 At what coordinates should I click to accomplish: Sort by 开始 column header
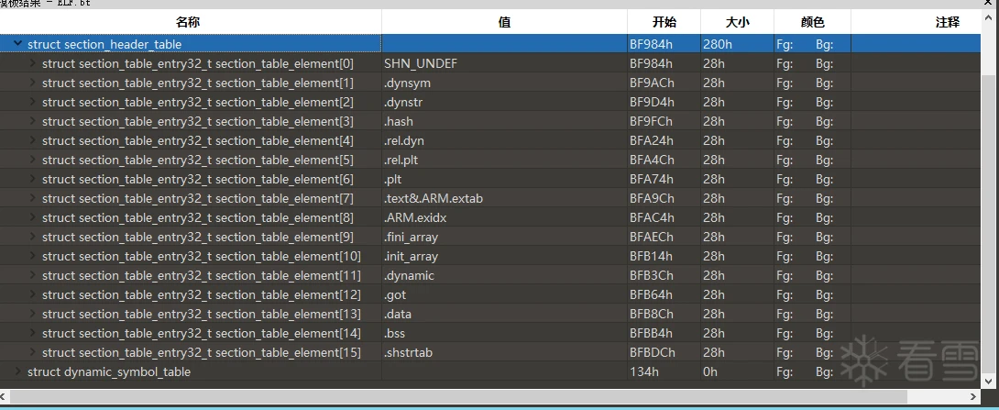(664, 22)
